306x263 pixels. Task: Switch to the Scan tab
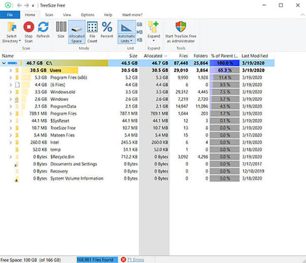pyautogui.click(x=49, y=15)
